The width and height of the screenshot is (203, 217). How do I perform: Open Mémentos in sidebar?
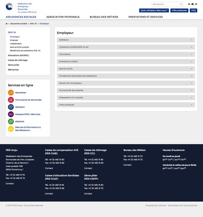pos(13,69)
